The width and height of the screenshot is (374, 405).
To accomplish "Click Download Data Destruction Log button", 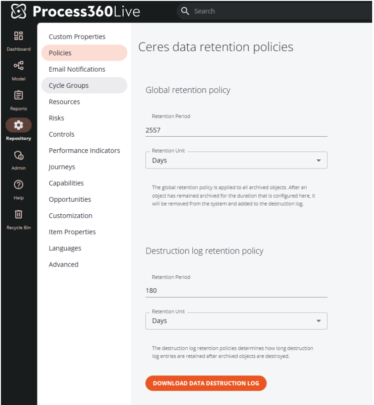I will (x=206, y=383).
